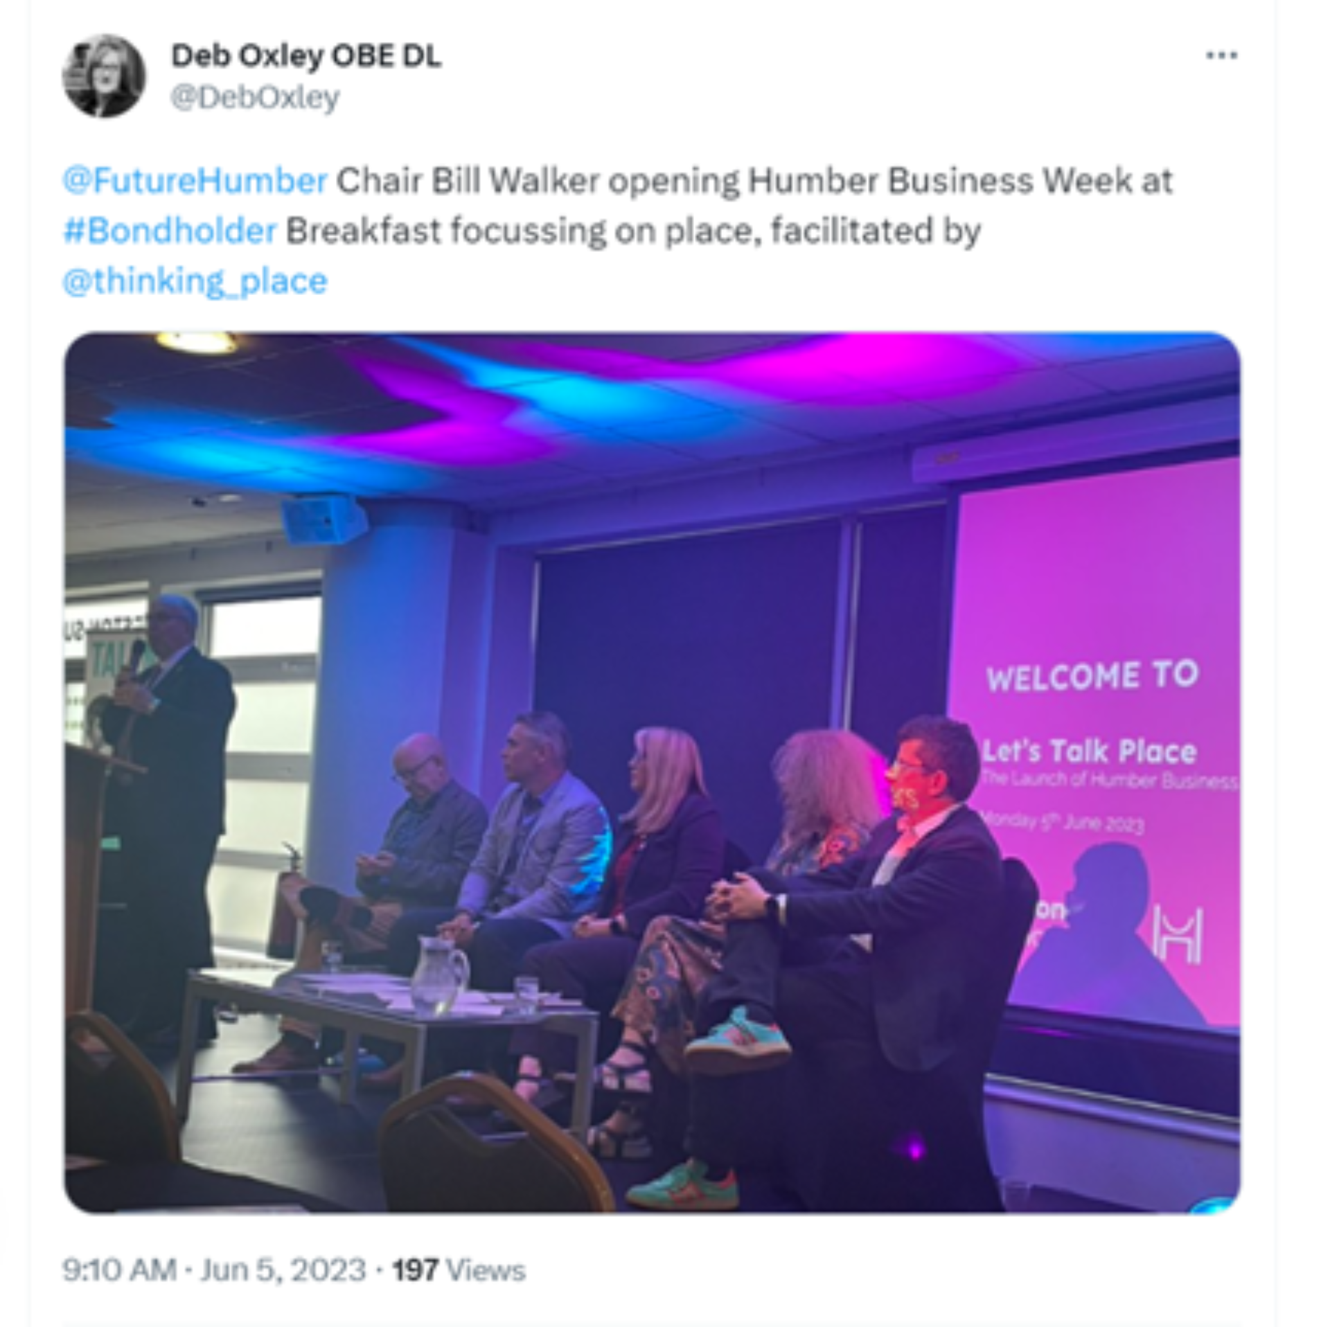Open the three-dot more options menu
Image resolution: width=1330 pixels, height=1327 pixels.
[1221, 55]
